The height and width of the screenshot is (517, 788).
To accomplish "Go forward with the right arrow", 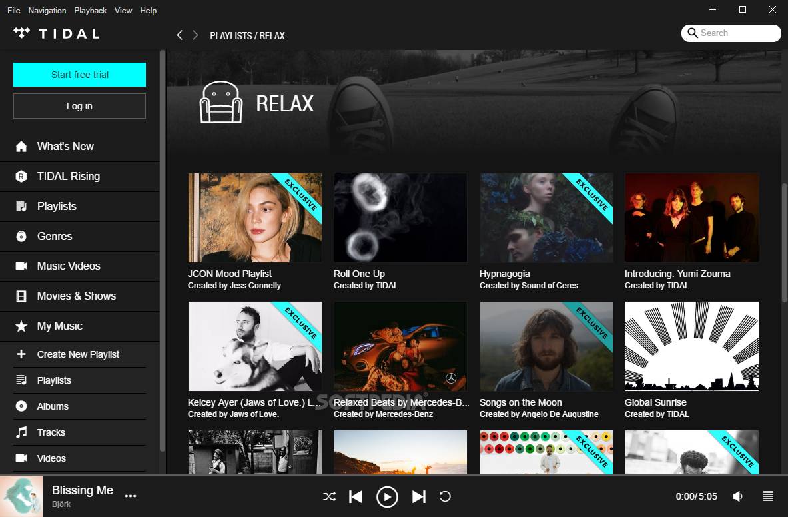I will click(195, 35).
